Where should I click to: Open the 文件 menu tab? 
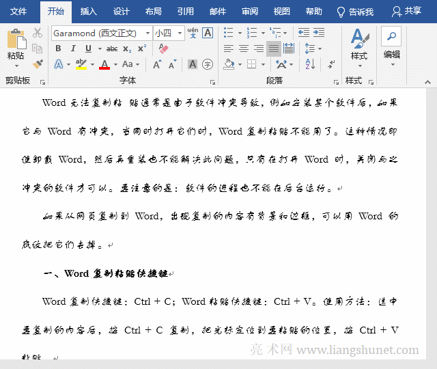pos(19,12)
